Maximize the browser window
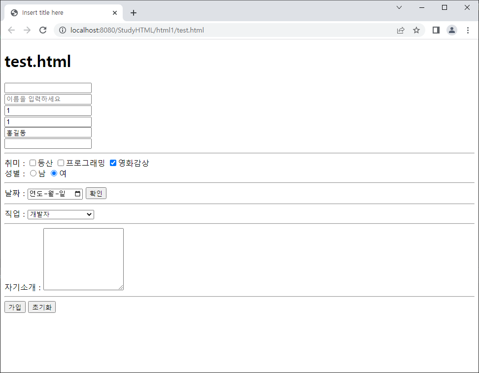This screenshot has height=373, width=479. [445, 7]
